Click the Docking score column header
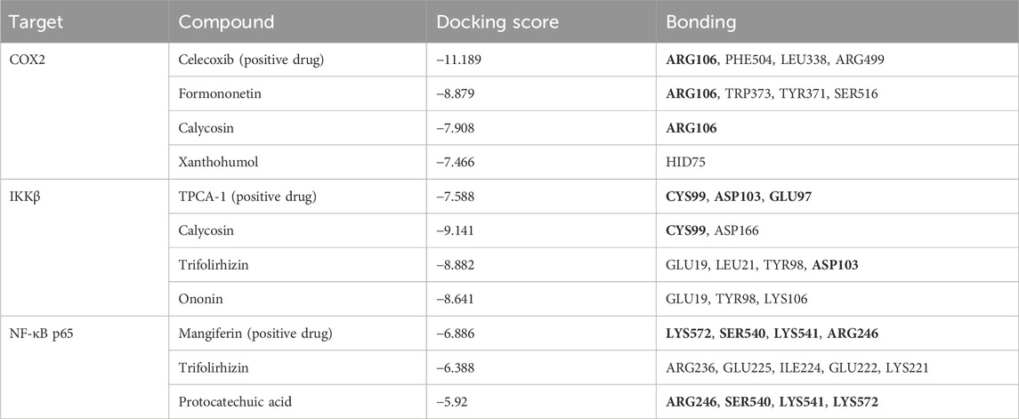 [x=495, y=20]
